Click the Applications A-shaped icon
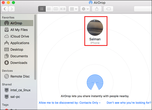Viewport: 152px width, 110px height. coord(7,43)
